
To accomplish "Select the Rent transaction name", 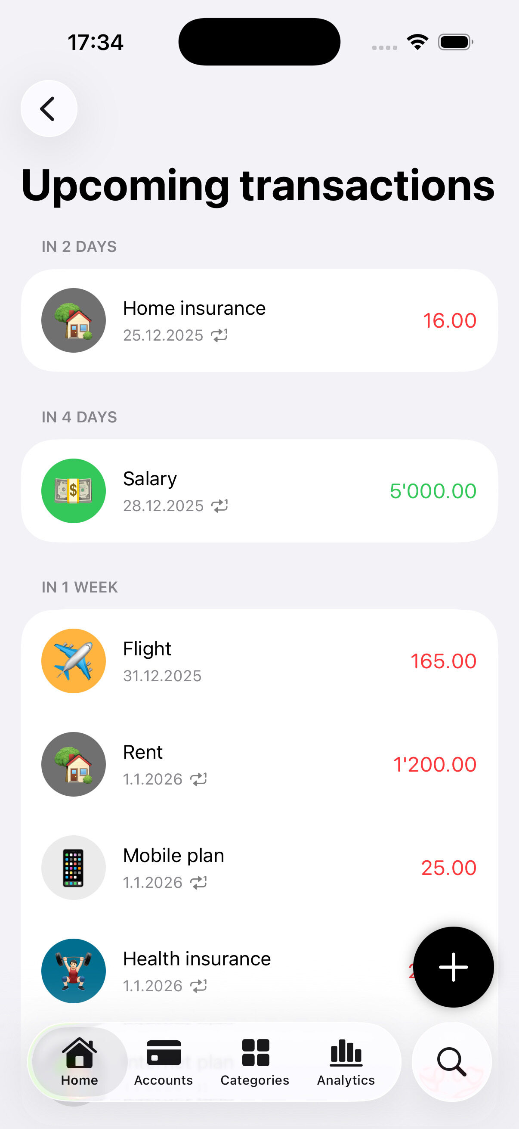I will pyautogui.click(x=143, y=752).
